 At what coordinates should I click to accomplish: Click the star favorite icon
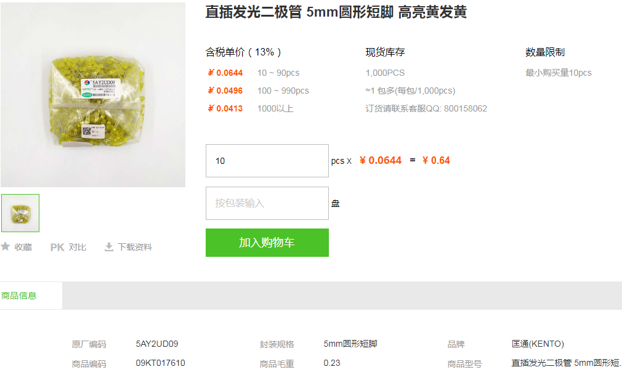point(5,247)
